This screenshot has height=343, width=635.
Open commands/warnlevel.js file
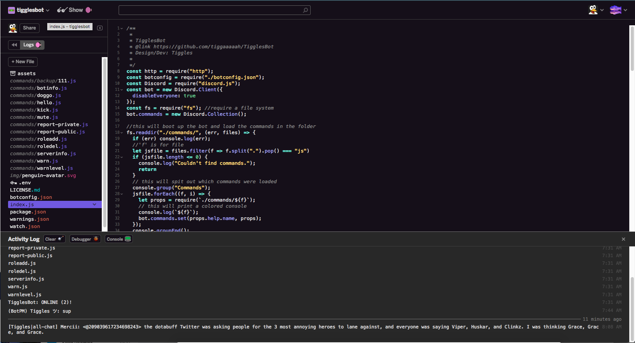point(41,168)
